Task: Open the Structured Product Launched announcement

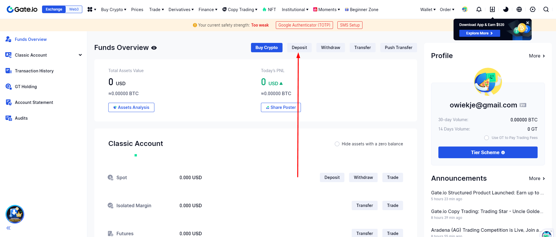Action: point(487,193)
